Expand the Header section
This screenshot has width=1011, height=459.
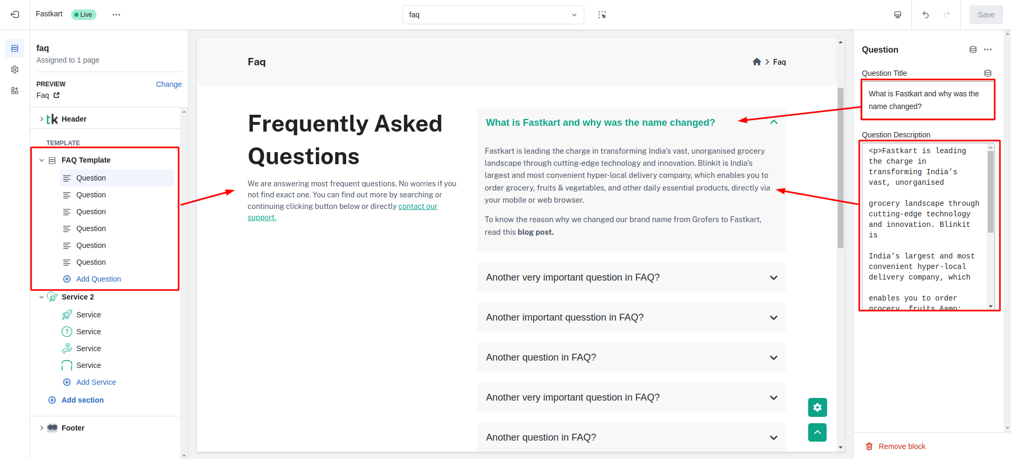42,119
